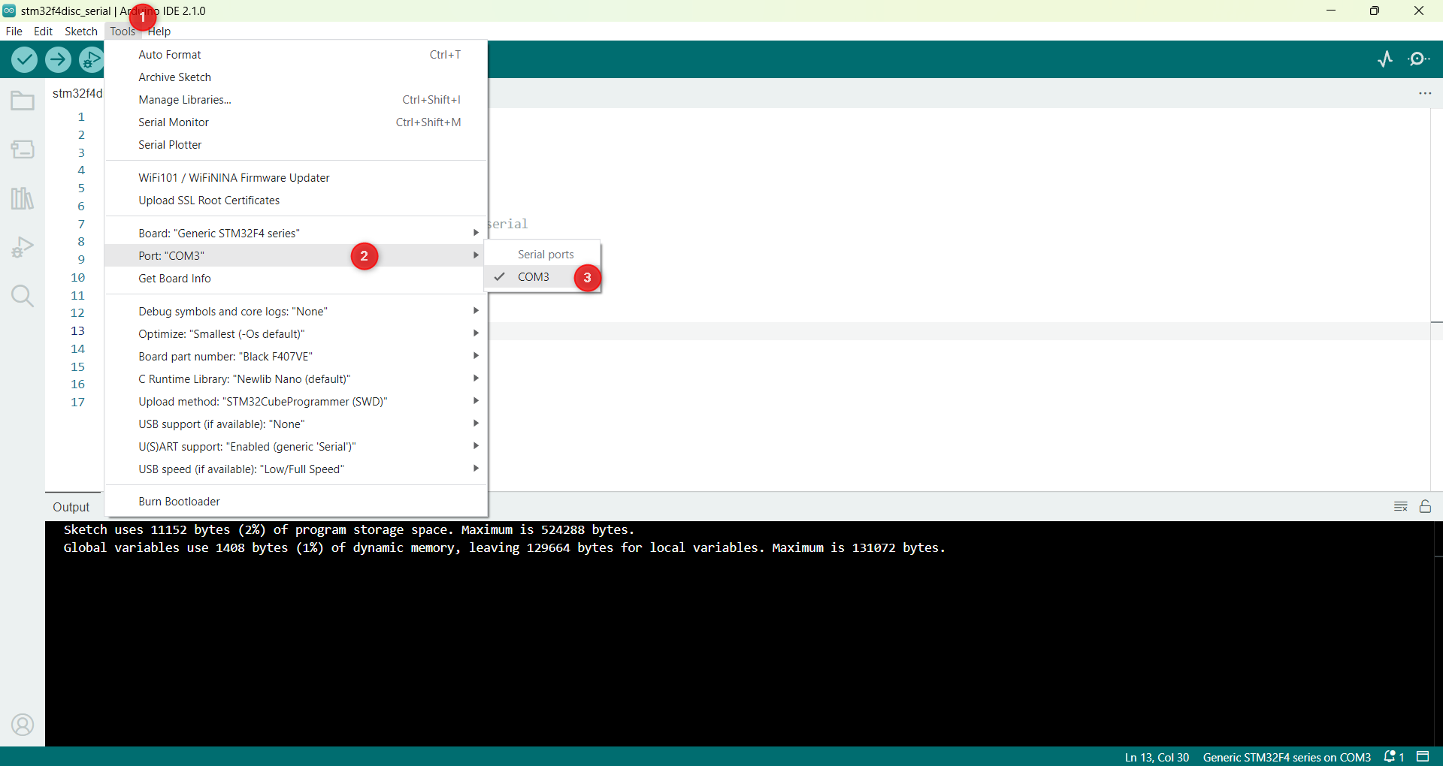Click line number 17 in gutter
This screenshot has width=1443, height=766.
point(77,402)
